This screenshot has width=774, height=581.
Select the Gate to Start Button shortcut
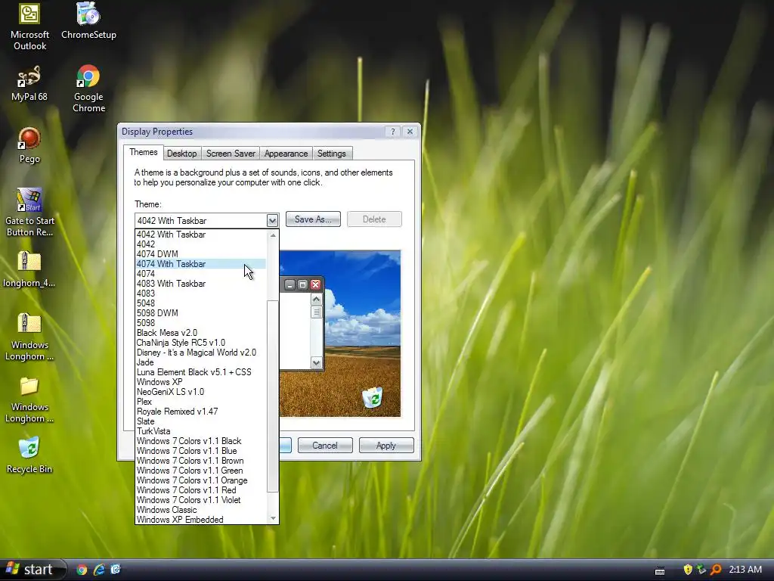pos(29,213)
